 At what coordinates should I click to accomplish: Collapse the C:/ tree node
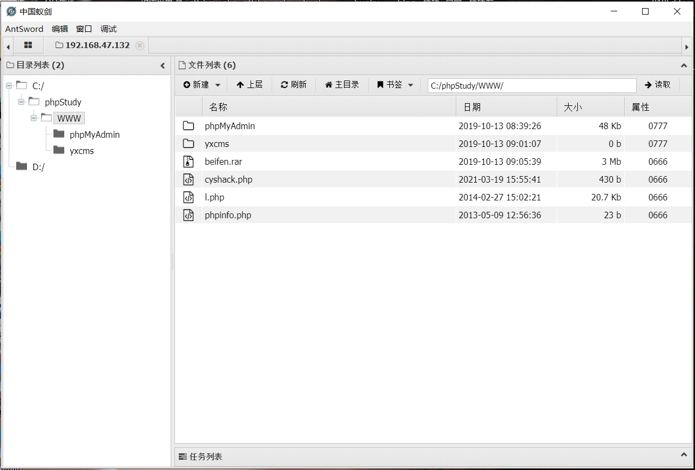coord(9,86)
